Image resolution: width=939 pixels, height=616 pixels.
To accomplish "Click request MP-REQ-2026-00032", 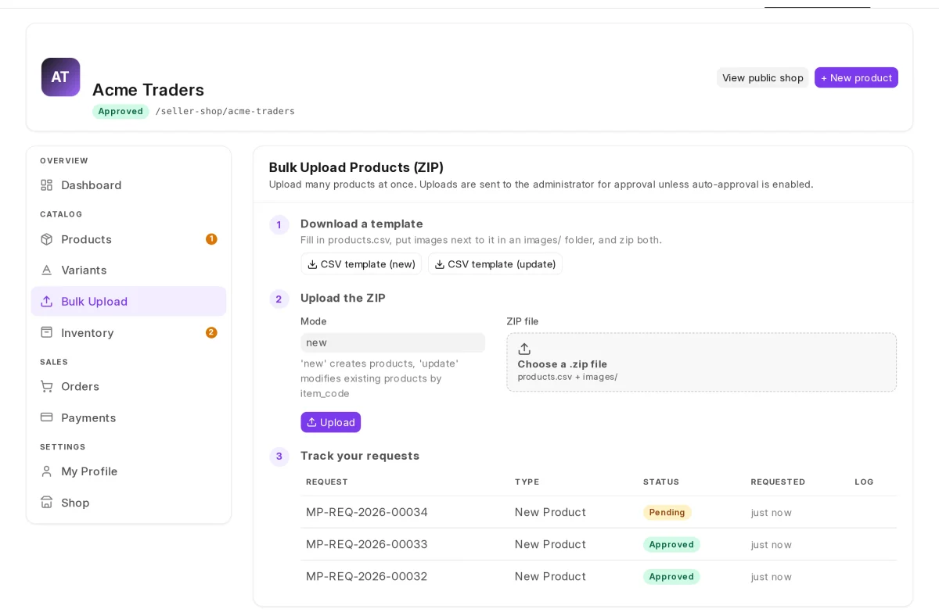I will tap(367, 576).
